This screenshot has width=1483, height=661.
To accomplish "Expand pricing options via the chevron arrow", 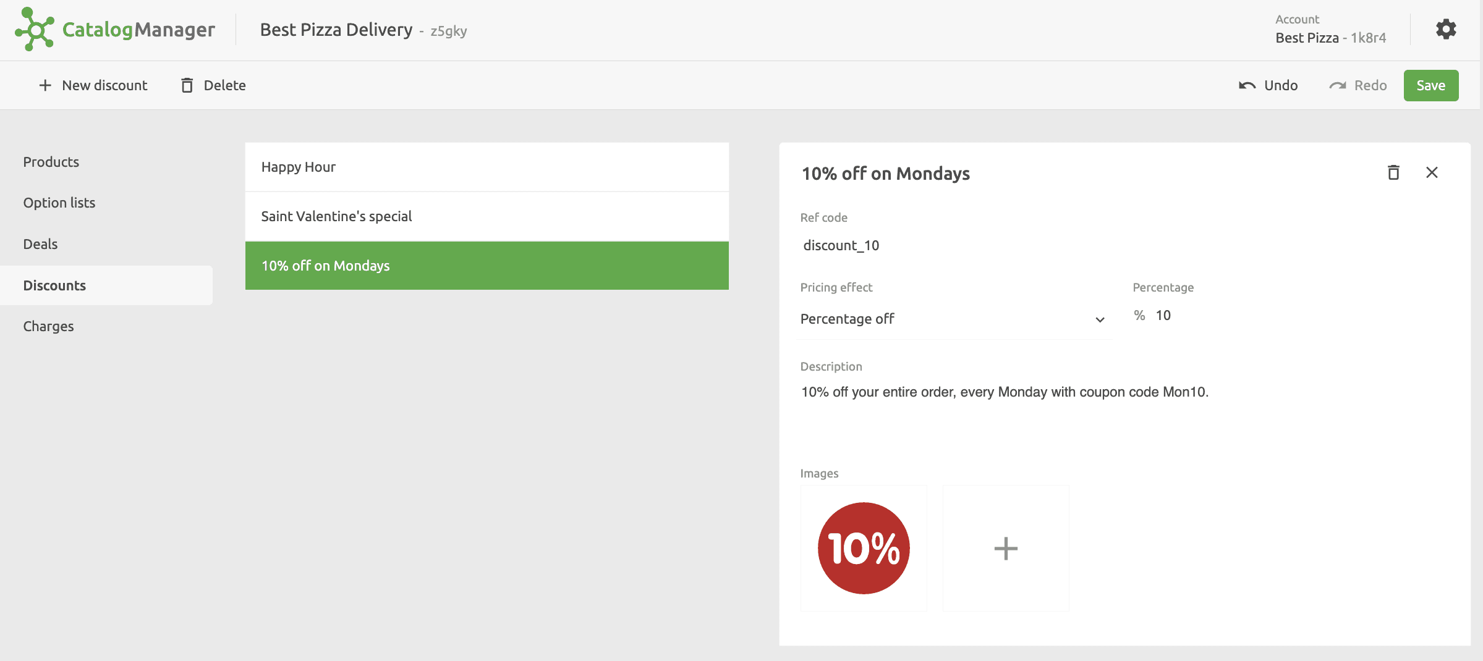I will [x=1100, y=320].
